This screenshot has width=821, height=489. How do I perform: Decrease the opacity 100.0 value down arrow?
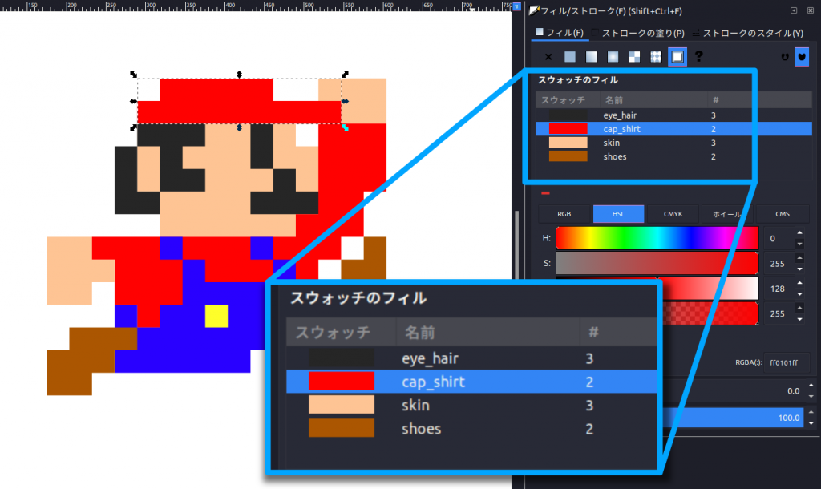click(x=811, y=423)
